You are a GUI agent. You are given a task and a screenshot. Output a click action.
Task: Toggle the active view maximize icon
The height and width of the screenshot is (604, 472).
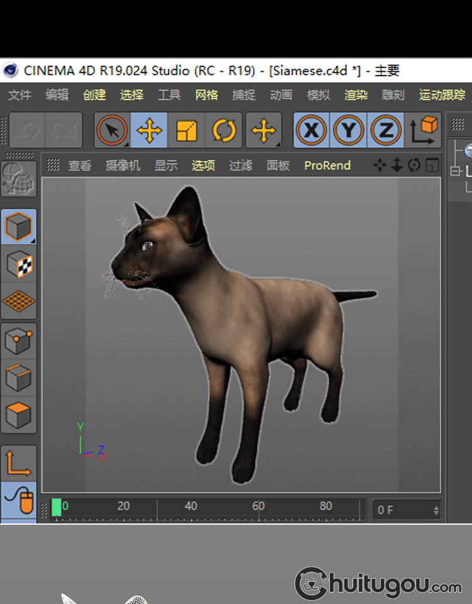tap(432, 165)
